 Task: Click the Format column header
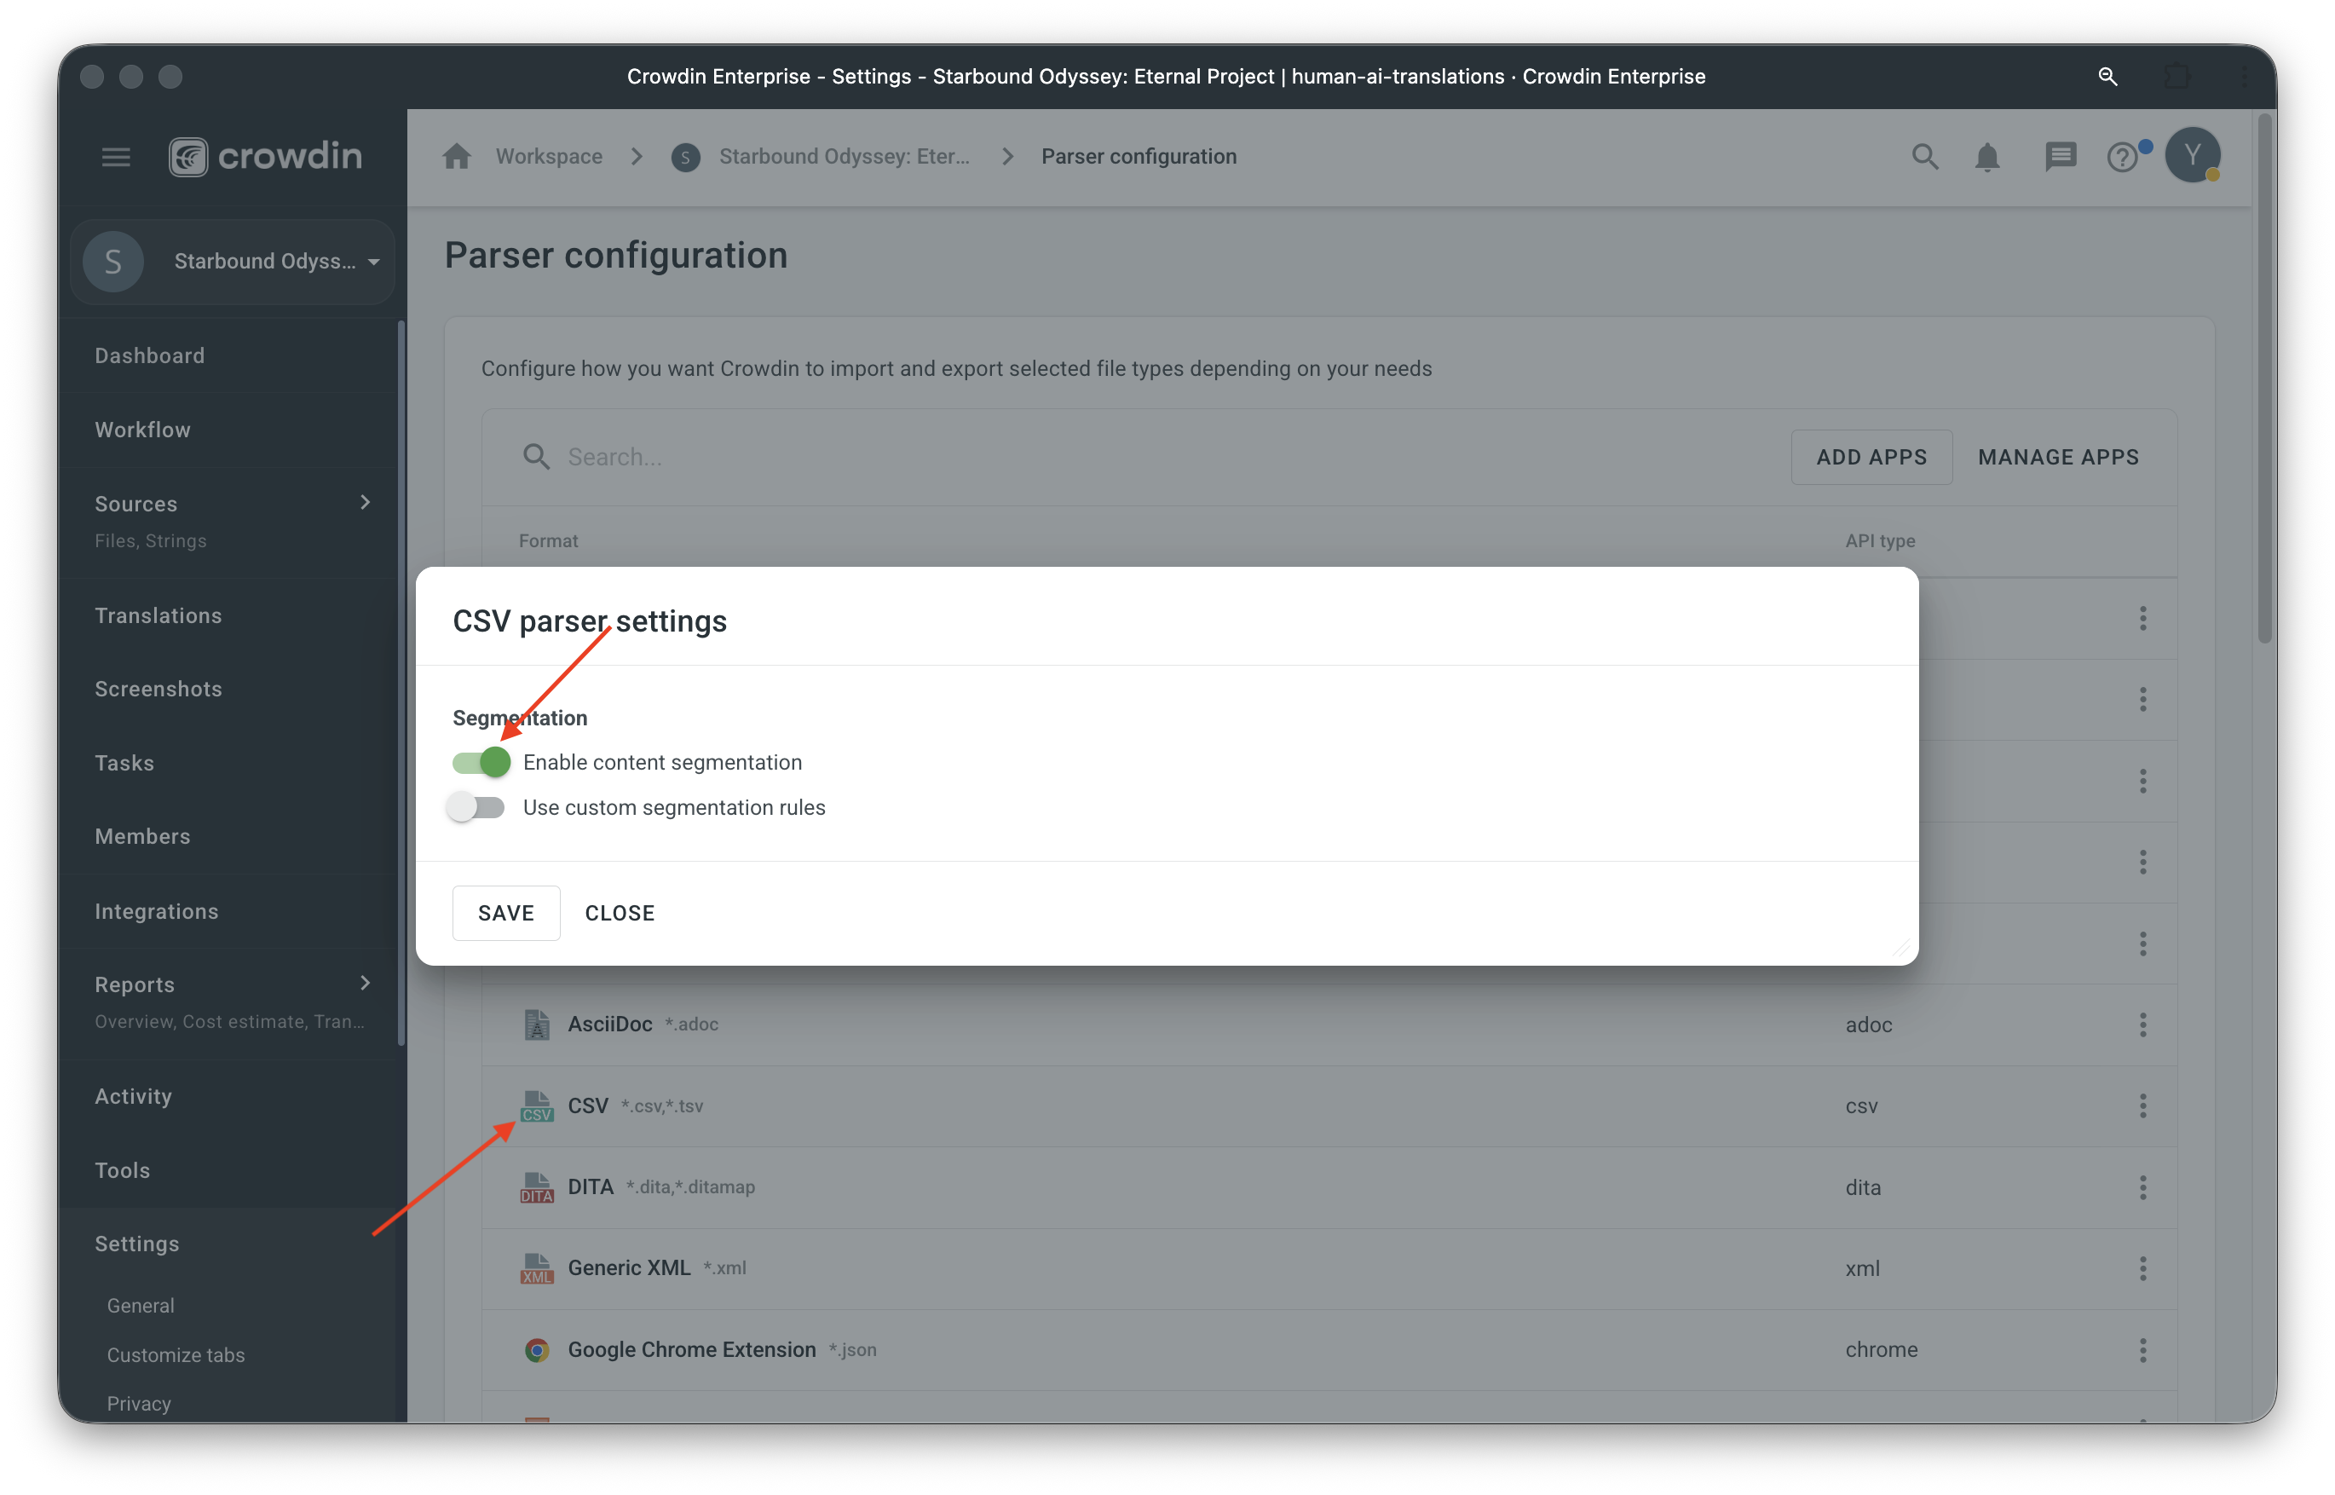[x=547, y=540]
